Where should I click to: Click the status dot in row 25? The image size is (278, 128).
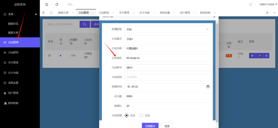[61, 56]
